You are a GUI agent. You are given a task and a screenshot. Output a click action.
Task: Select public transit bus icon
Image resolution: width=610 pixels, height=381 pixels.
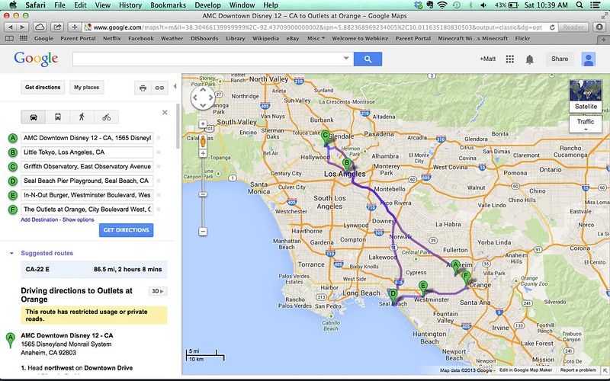pos(58,117)
